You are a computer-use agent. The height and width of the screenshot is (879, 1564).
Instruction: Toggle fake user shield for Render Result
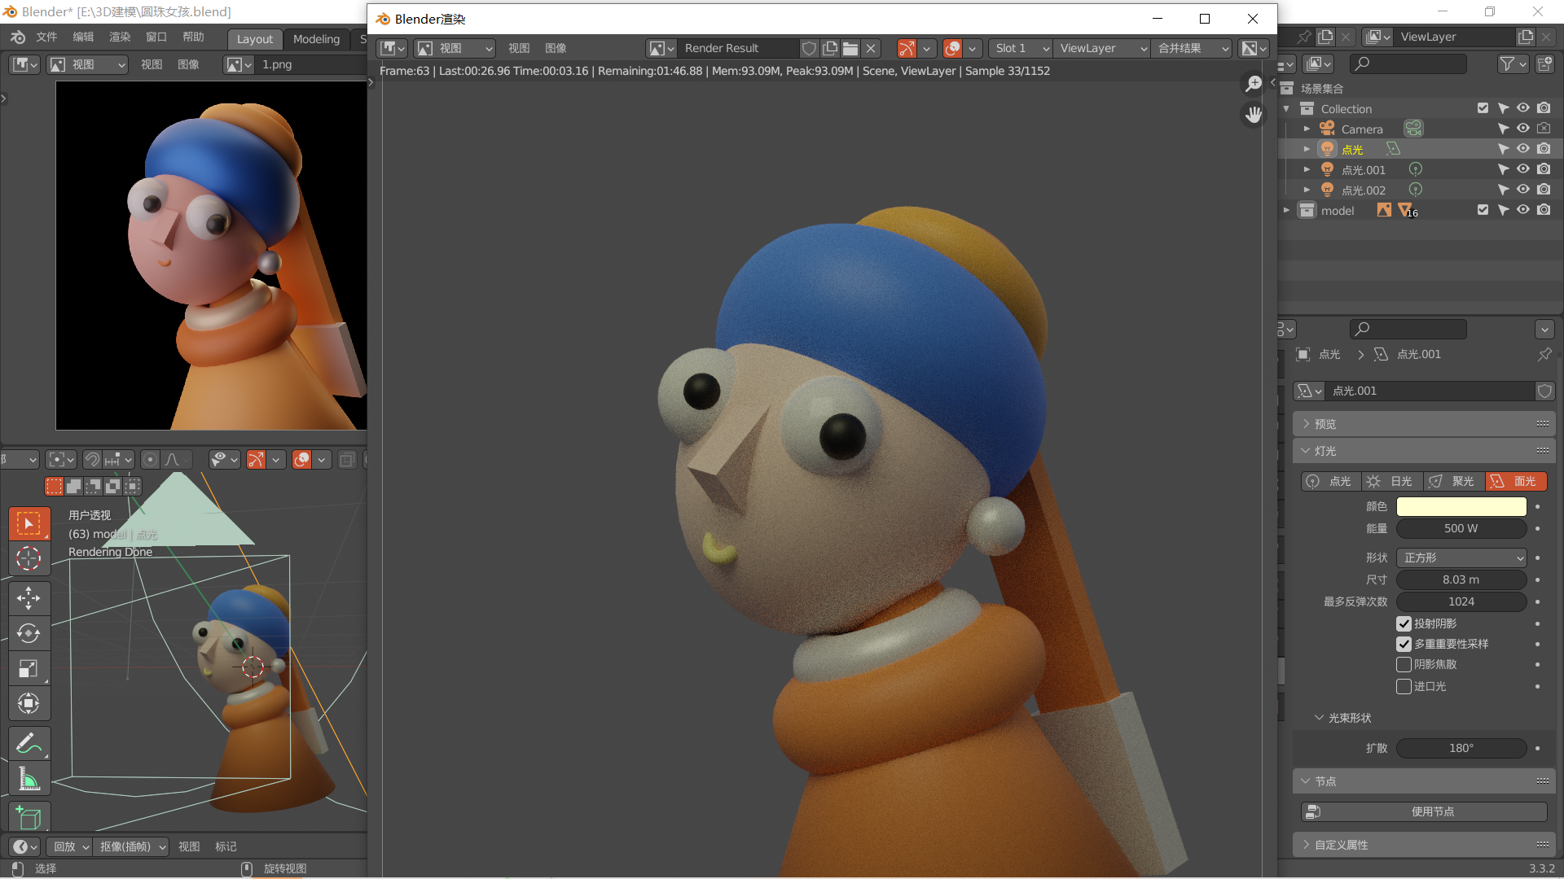(809, 48)
